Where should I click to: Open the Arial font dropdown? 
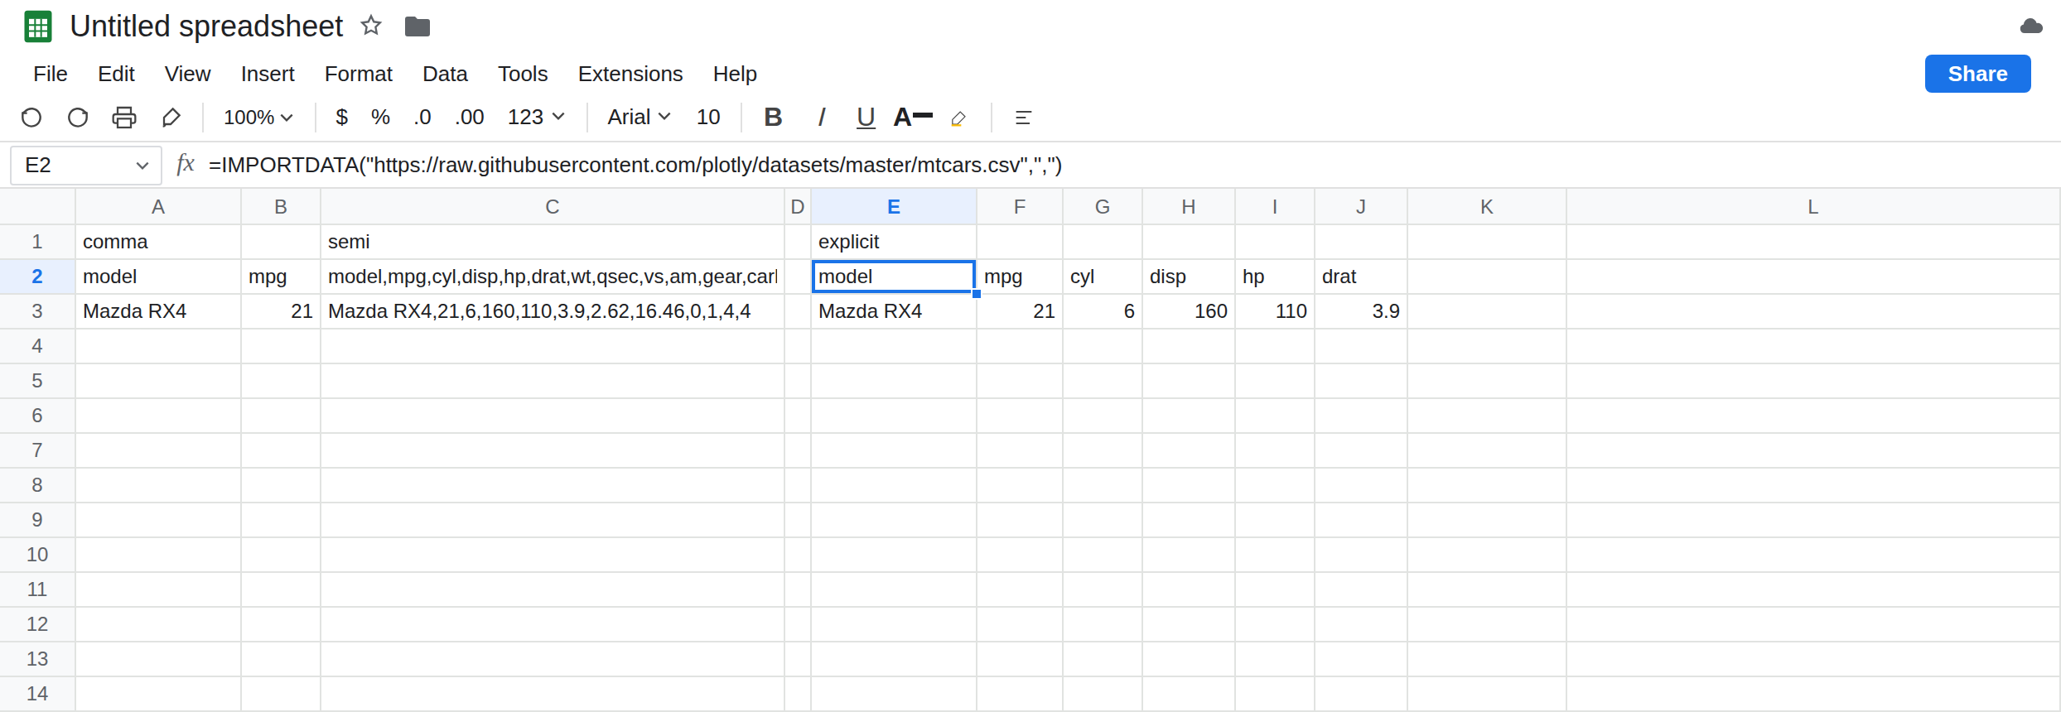[639, 118]
